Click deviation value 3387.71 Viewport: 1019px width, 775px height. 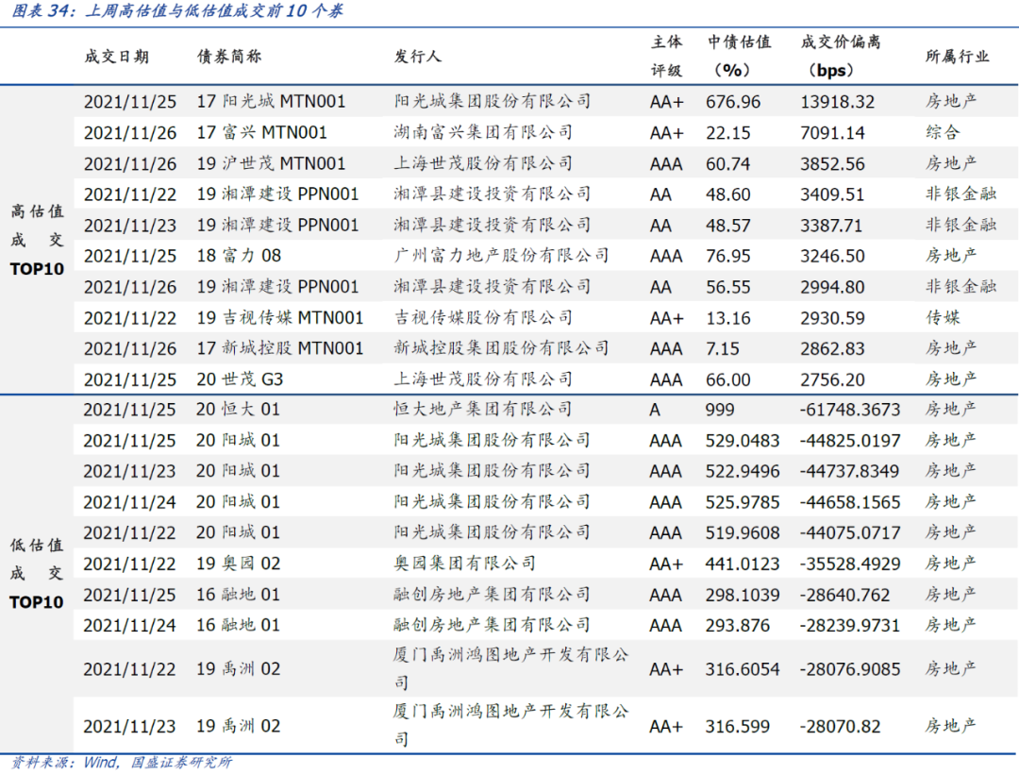tap(831, 226)
